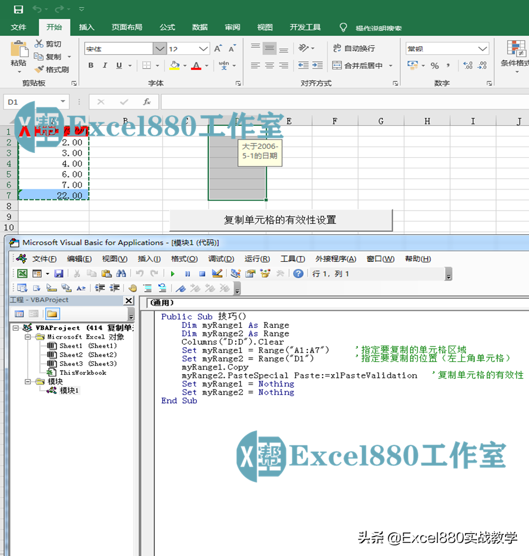529x556 pixels.
Task: Open the font size dropdown arrow
Action: coord(203,49)
